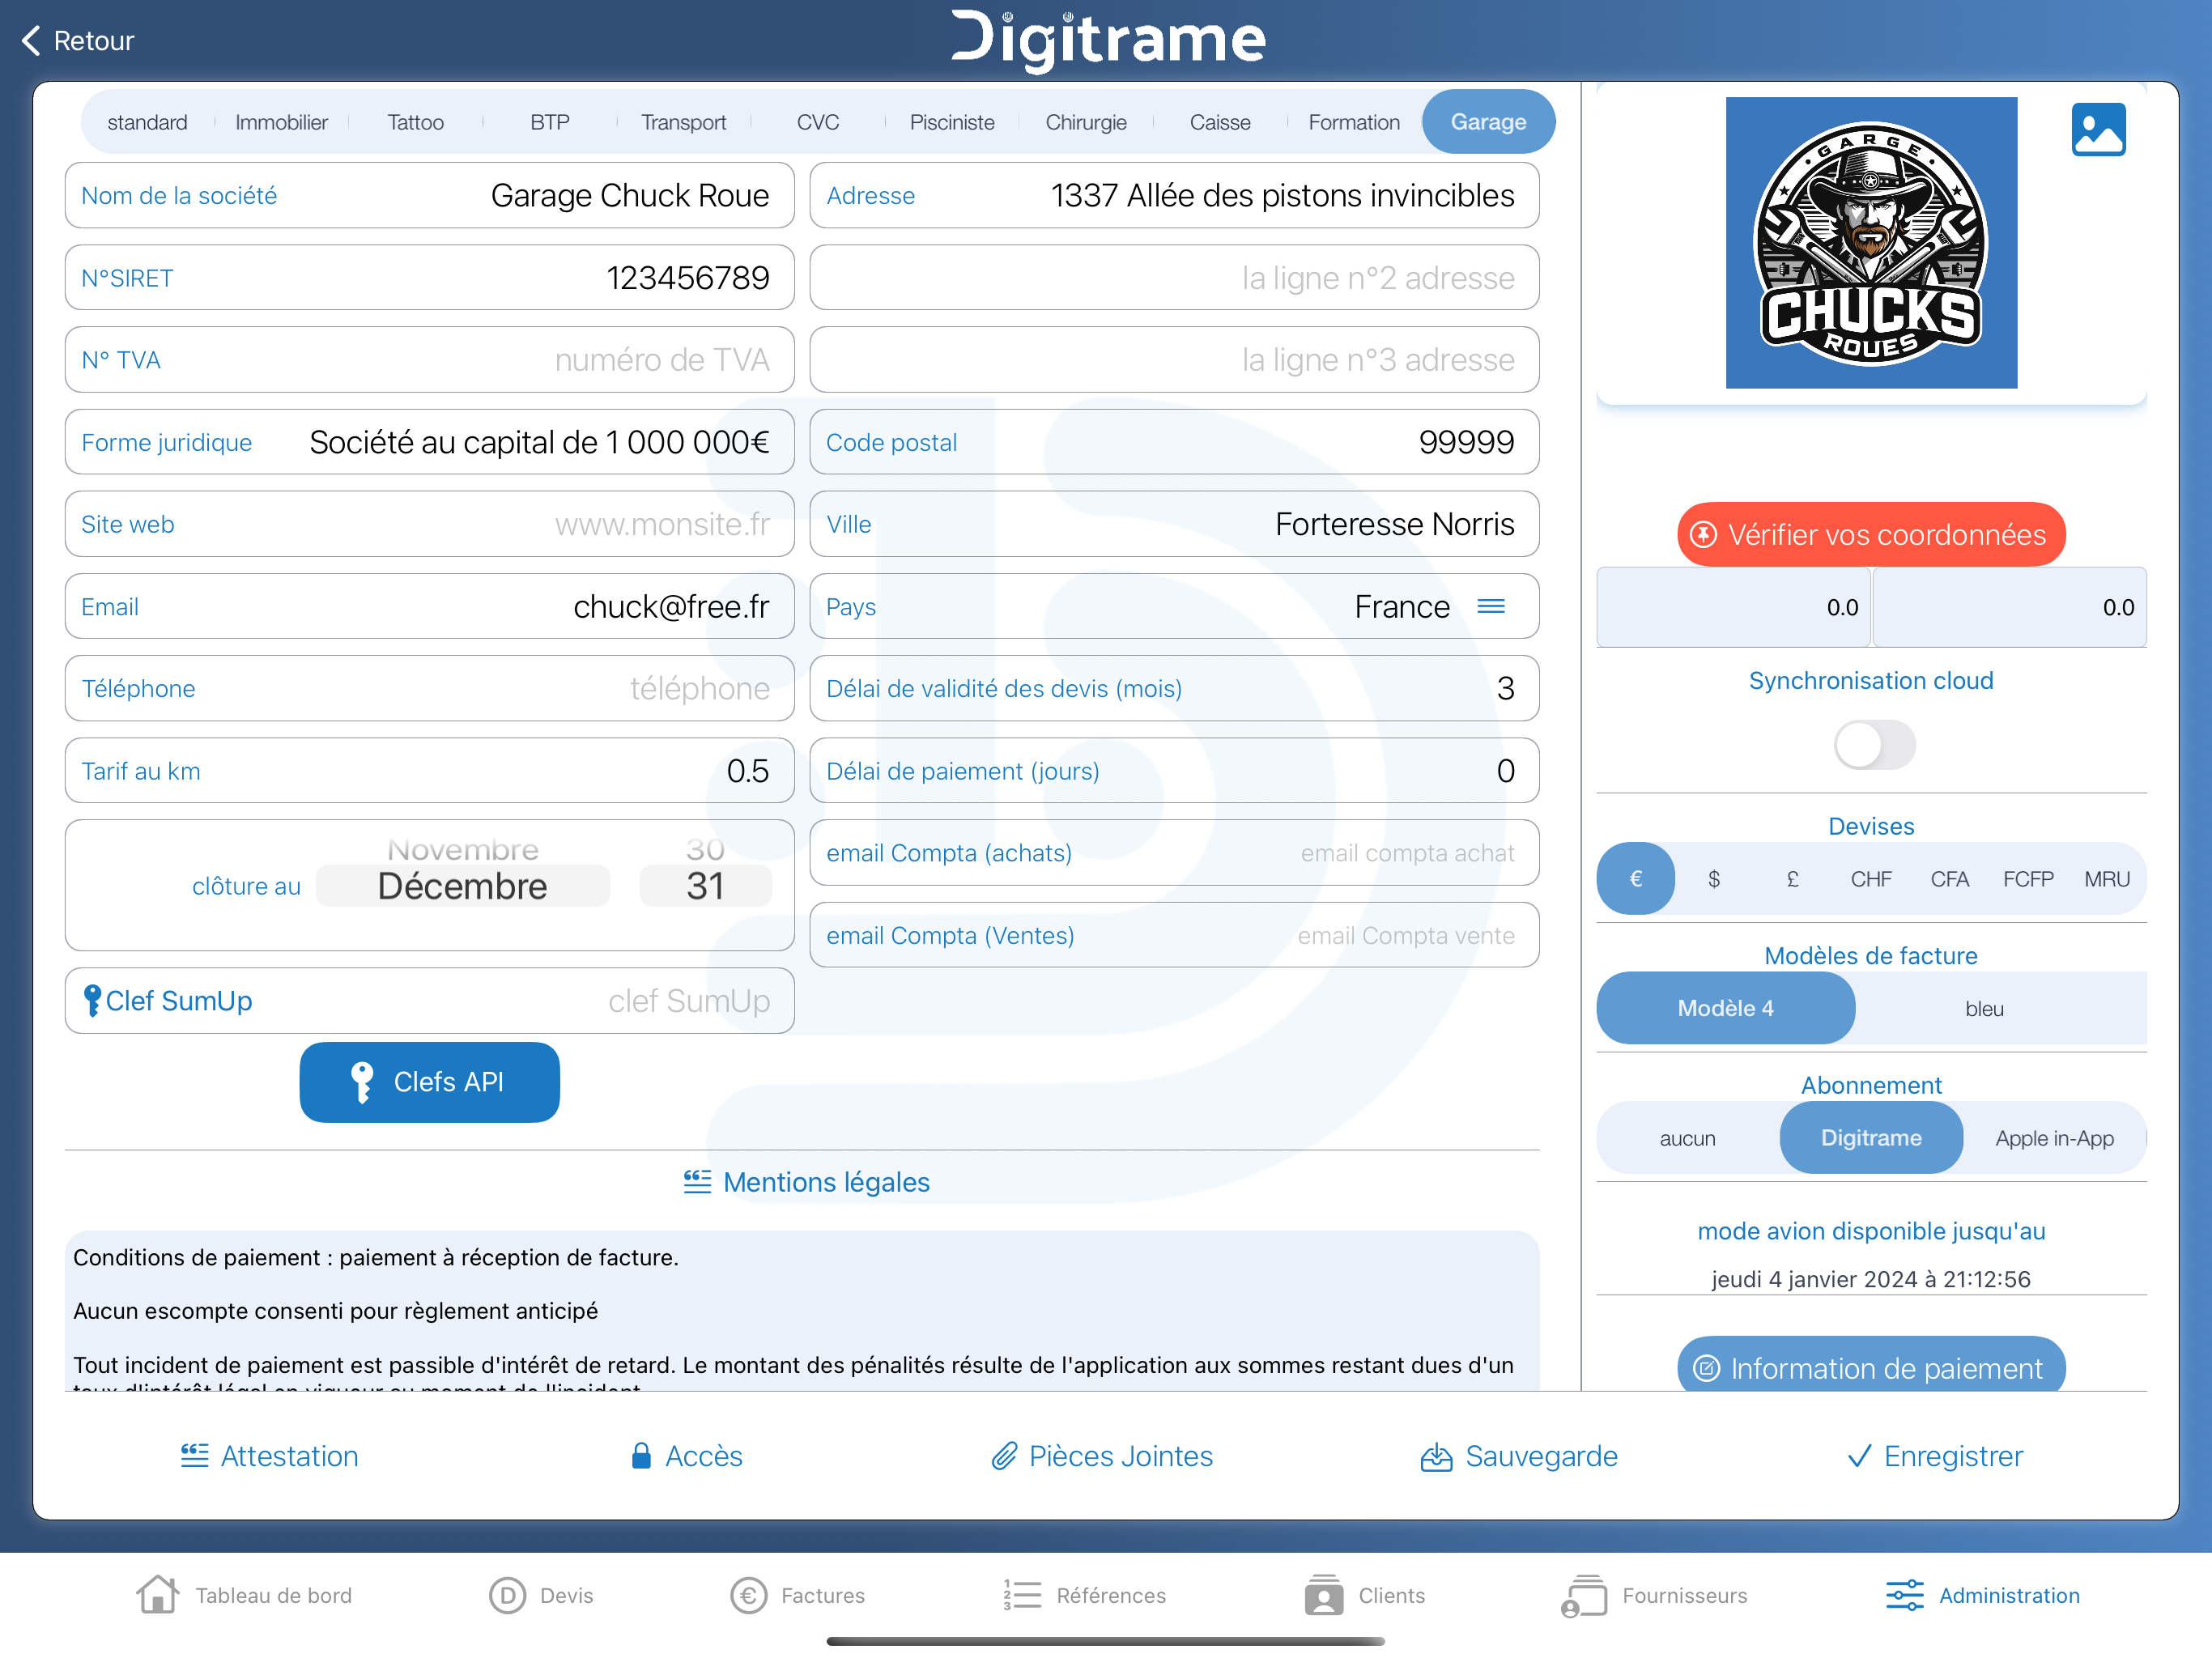Edit the Mentions légales text area

coord(802,1311)
